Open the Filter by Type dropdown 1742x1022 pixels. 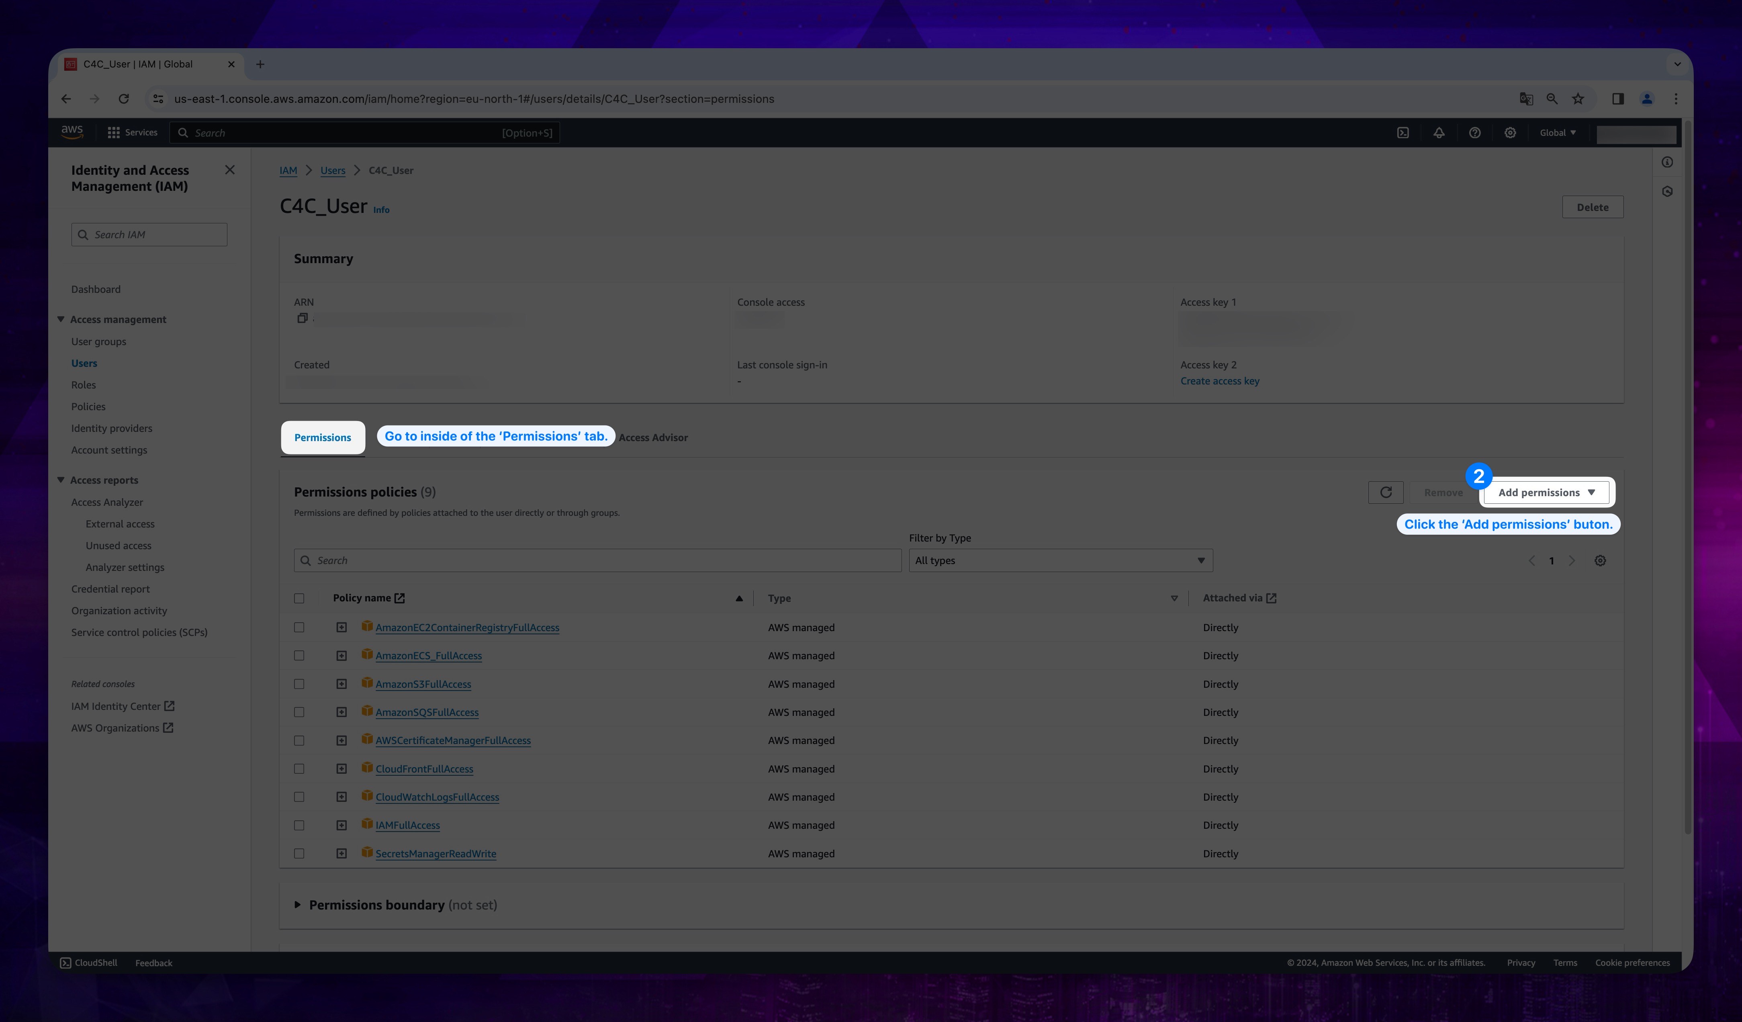(x=1060, y=560)
